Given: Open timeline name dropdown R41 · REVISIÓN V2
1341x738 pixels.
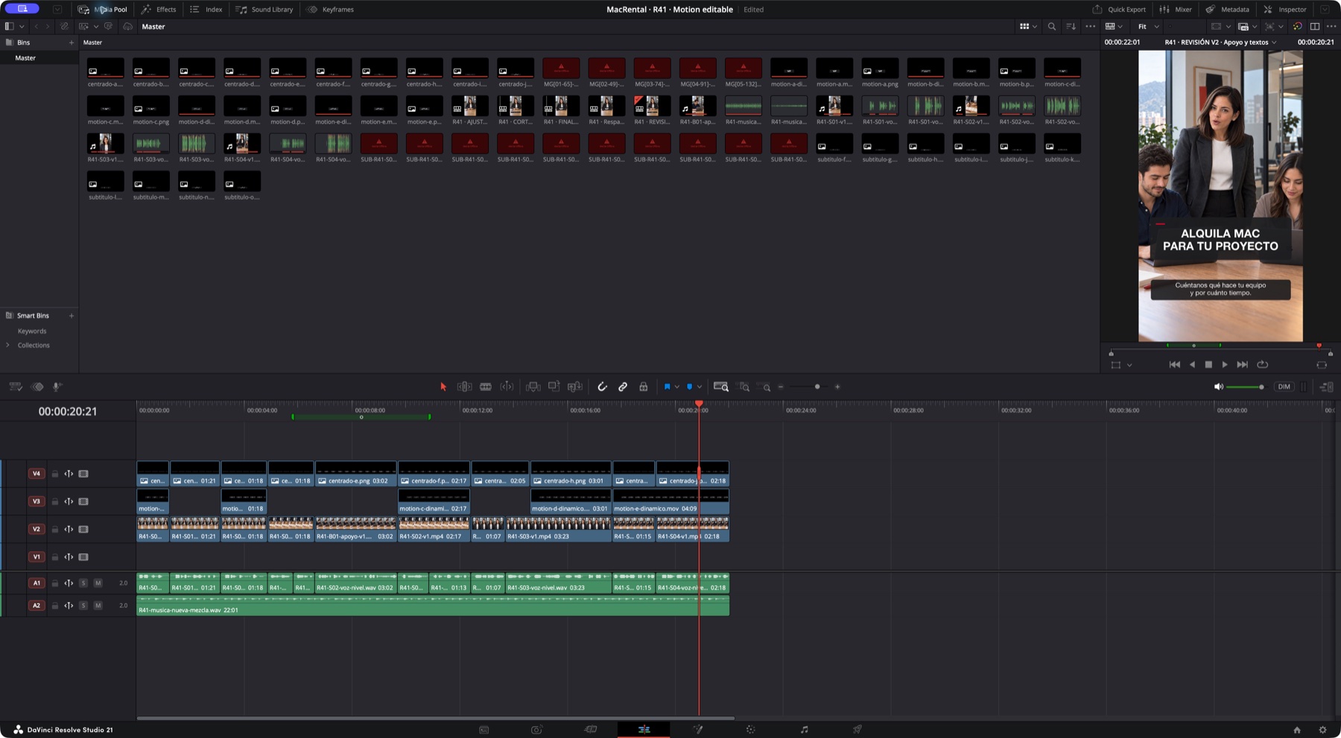Looking at the screenshot, I should tap(1220, 42).
